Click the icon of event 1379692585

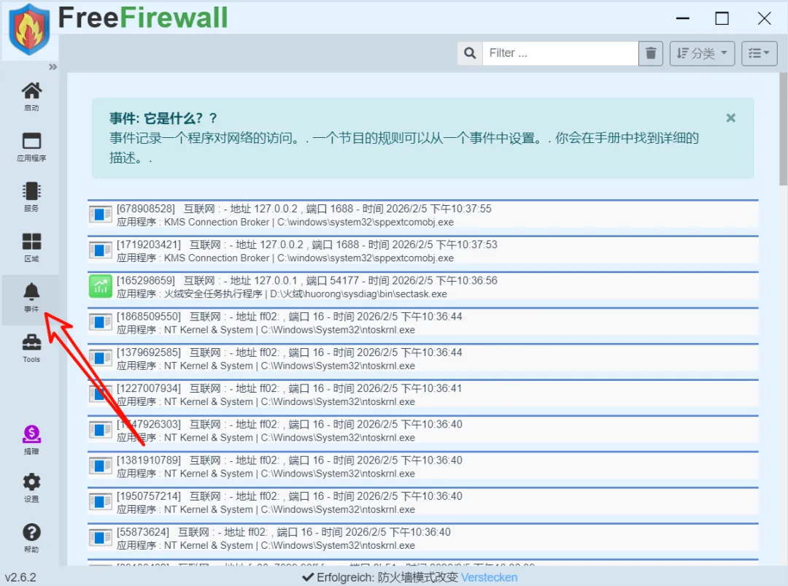coord(101,358)
